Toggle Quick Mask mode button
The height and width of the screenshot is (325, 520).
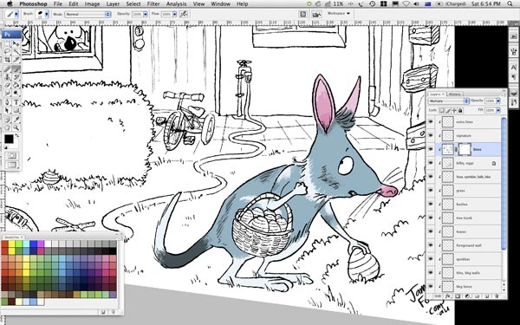coord(11,155)
